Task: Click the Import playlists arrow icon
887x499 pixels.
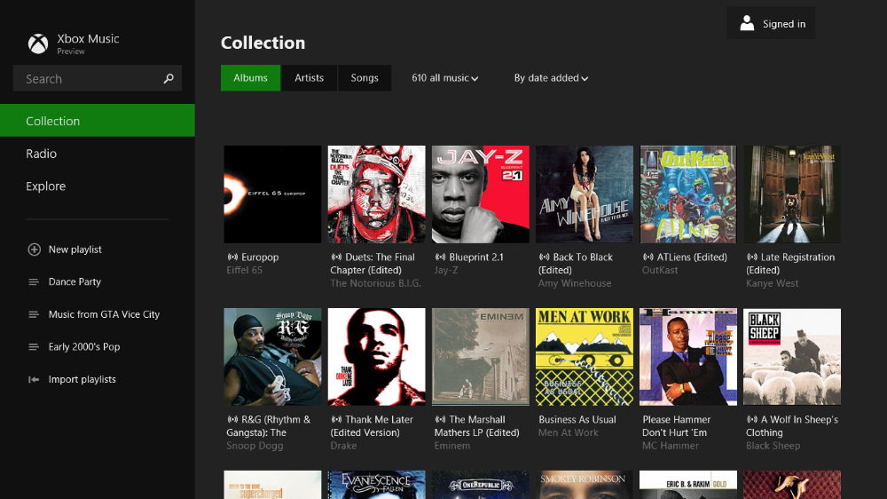Action: coord(34,379)
